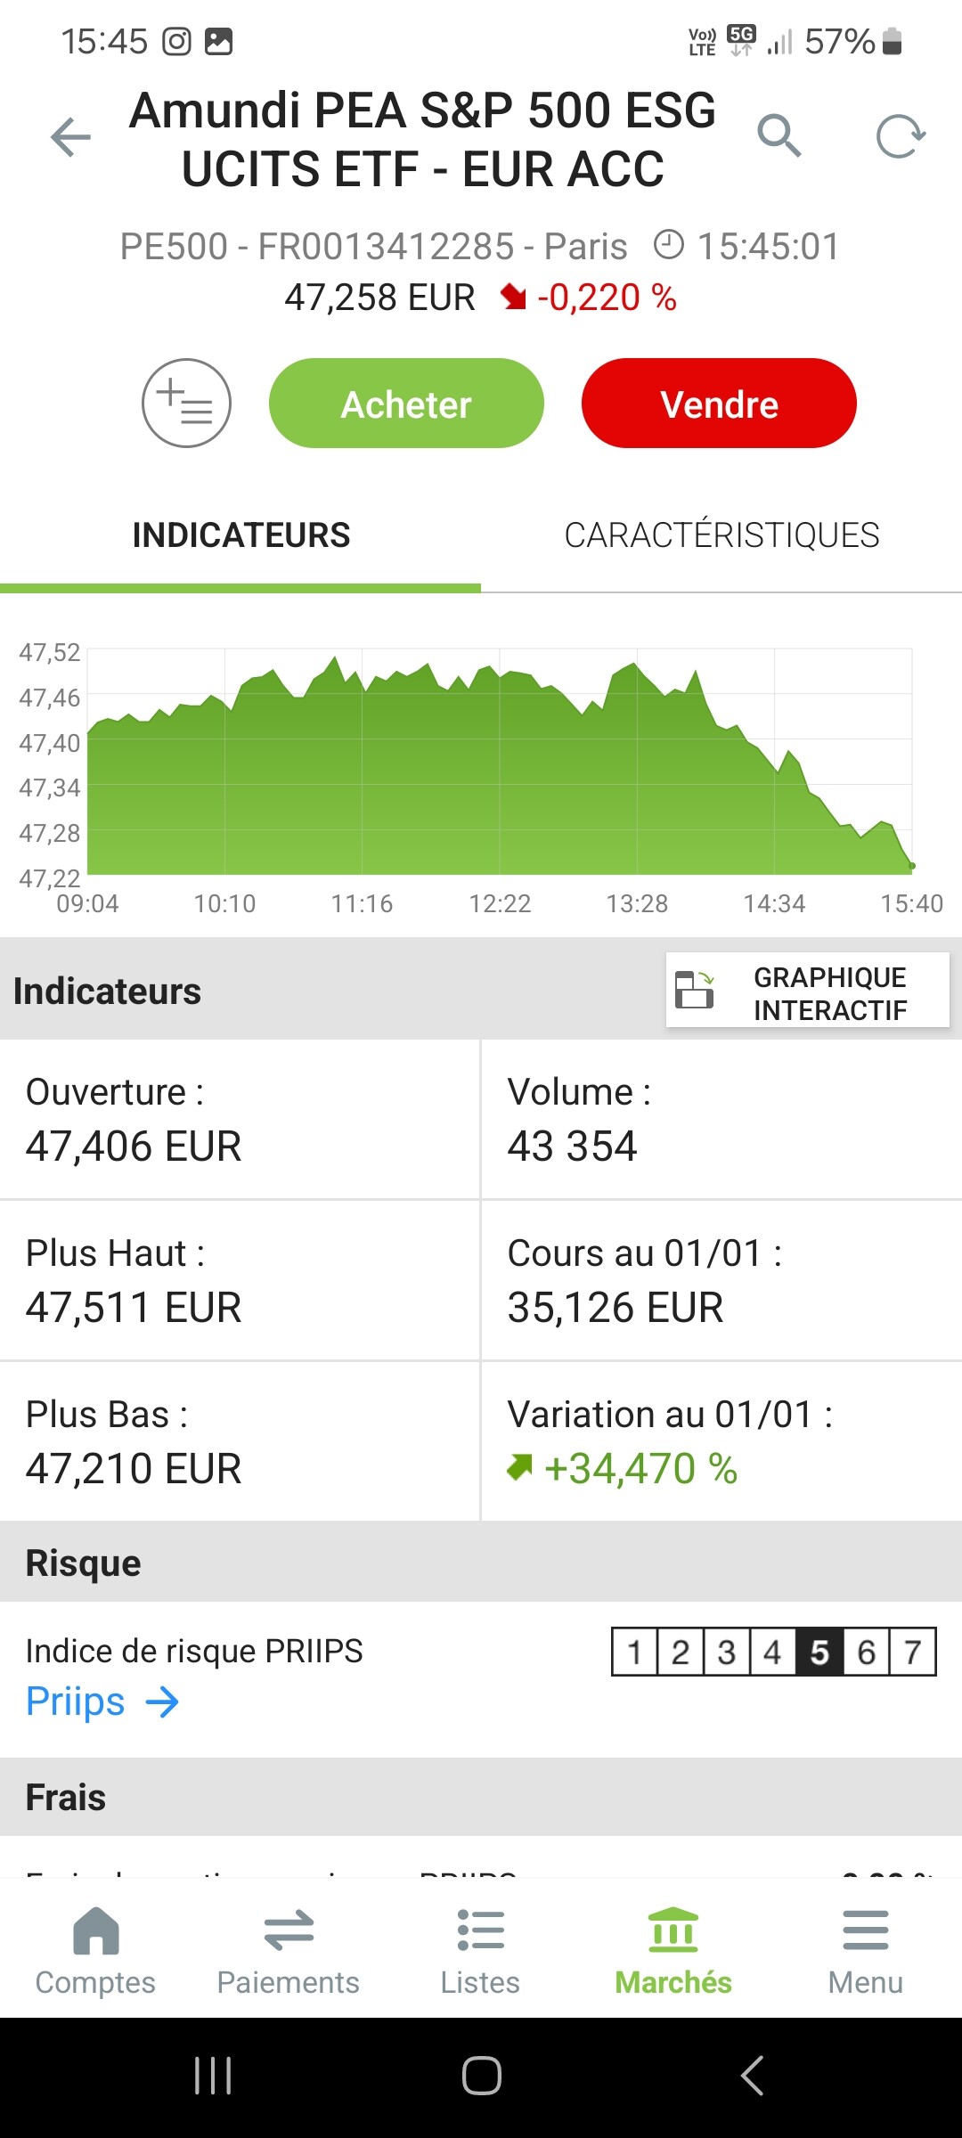Refresh the quote with the reload icon
Viewport: 962px width, 2138px height.
pos(901,136)
